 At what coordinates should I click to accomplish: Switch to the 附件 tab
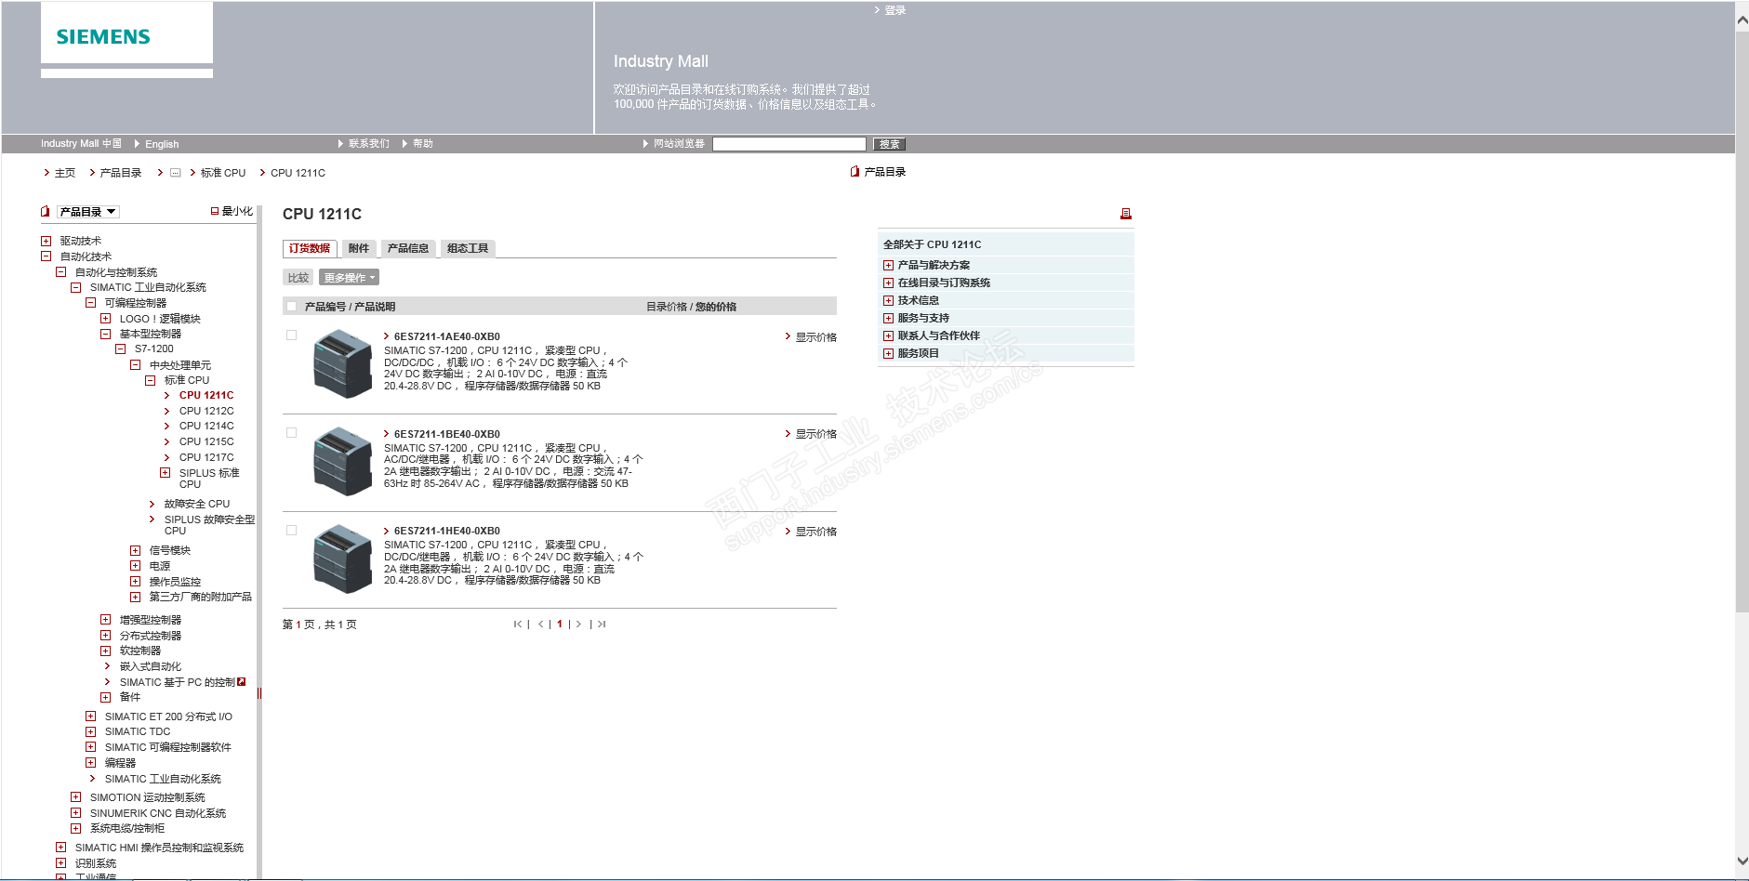359,249
